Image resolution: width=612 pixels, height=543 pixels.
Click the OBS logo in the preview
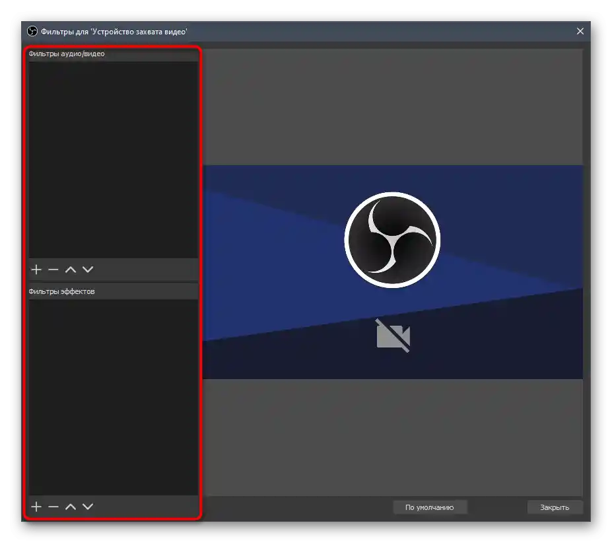coord(392,240)
